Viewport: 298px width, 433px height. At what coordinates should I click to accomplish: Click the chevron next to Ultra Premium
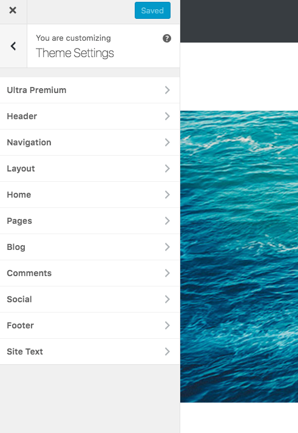[x=168, y=90]
